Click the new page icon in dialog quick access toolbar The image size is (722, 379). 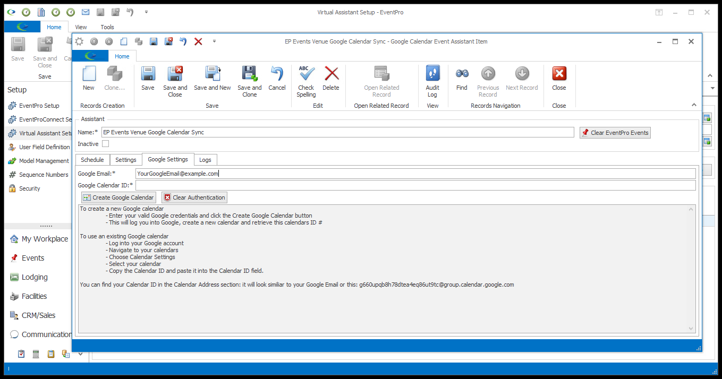tap(124, 41)
